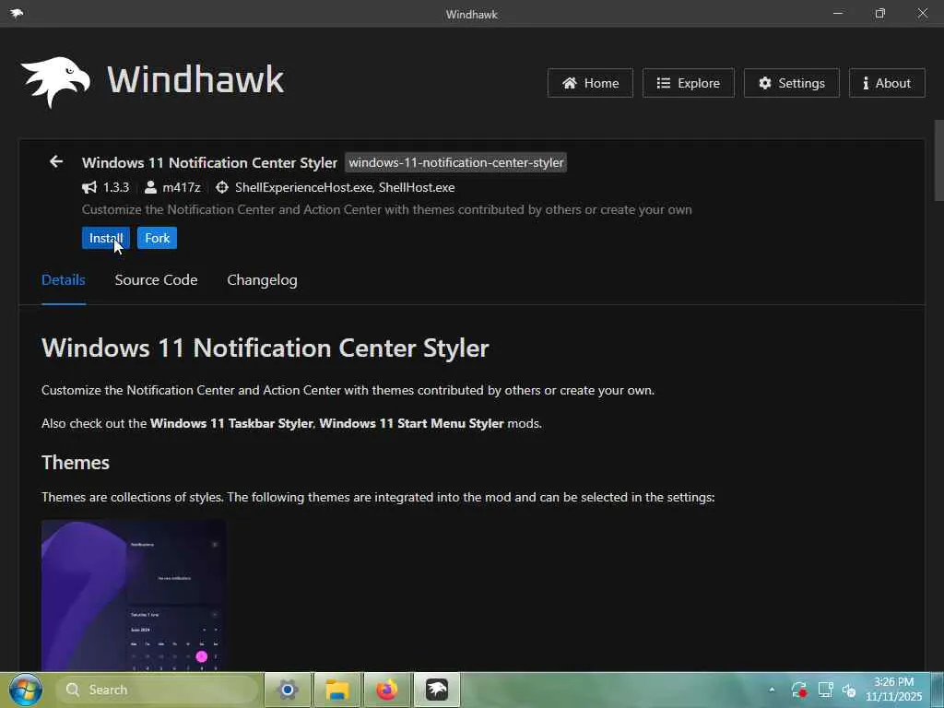Screen dimensions: 944x708
Task: Install the Notification Center Styler mod
Action: coord(106,238)
